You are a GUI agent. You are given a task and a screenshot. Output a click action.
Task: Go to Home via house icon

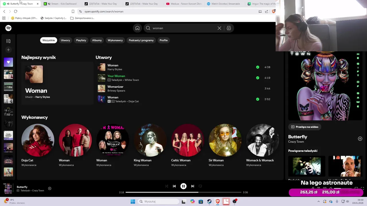click(137, 28)
